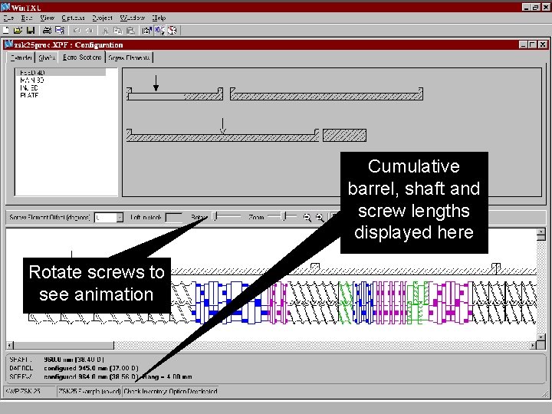The width and height of the screenshot is (552, 414).
Task: Click vertical scrollbar up arrow in screw view
Action: point(541,232)
